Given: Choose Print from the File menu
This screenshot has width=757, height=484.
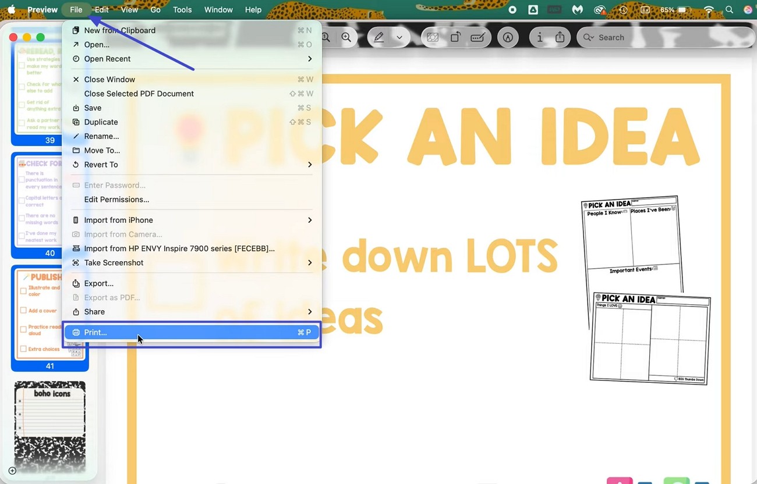Looking at the screenshot, I should pyautogui.click(x=192, y=332).
